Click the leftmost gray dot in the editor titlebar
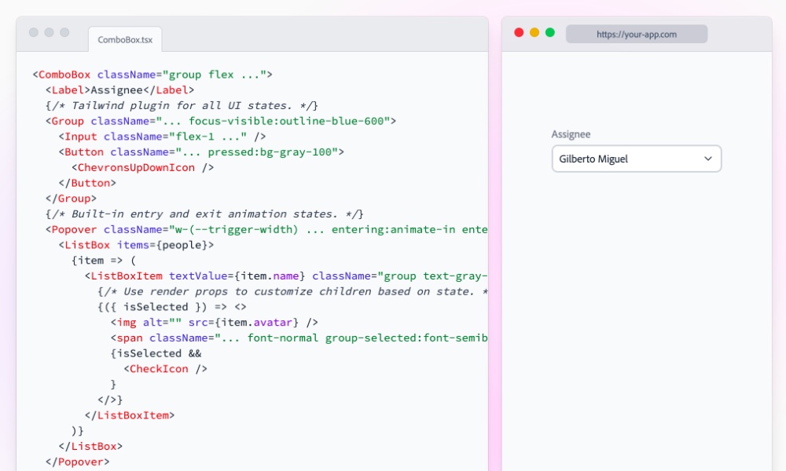The image size is (786, 471). tap(32, 33)
